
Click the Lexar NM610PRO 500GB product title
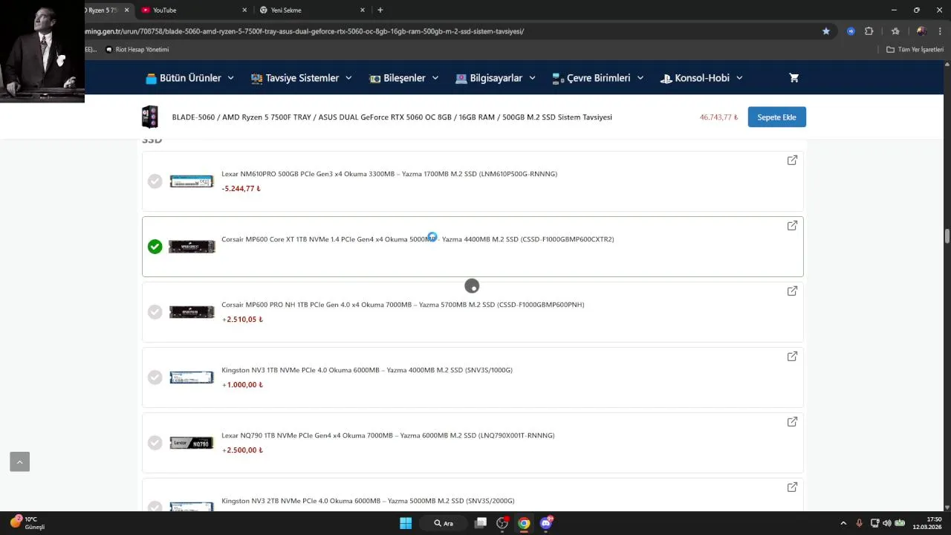pyautogui.click(x=389, y=174)
